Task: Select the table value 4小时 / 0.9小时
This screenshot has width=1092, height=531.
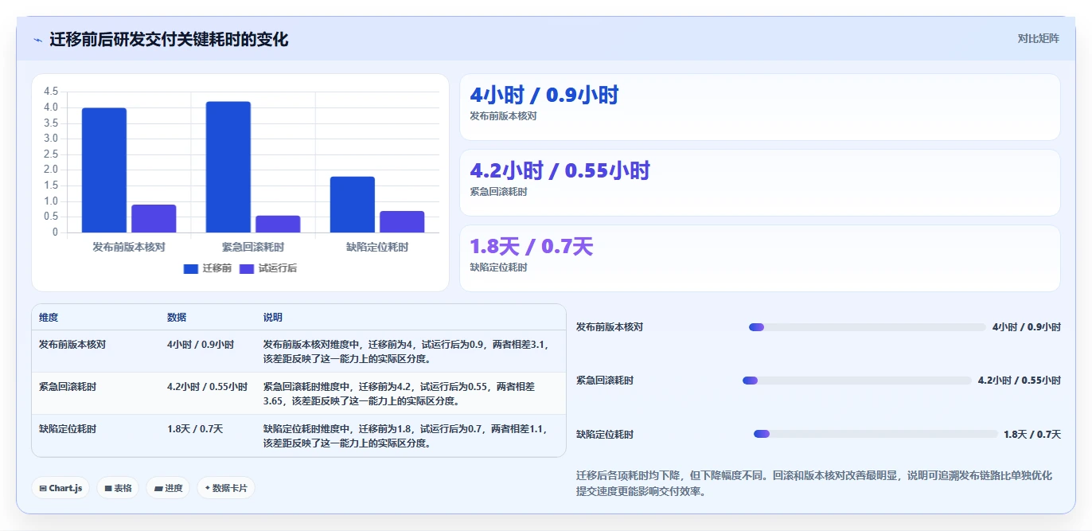Action: (201, 345)
